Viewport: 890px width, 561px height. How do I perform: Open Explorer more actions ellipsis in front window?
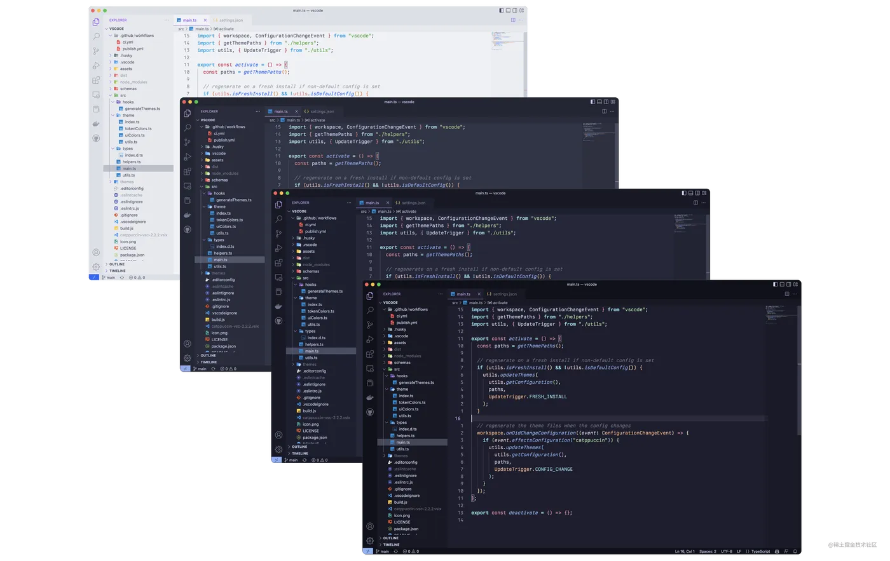440,294
